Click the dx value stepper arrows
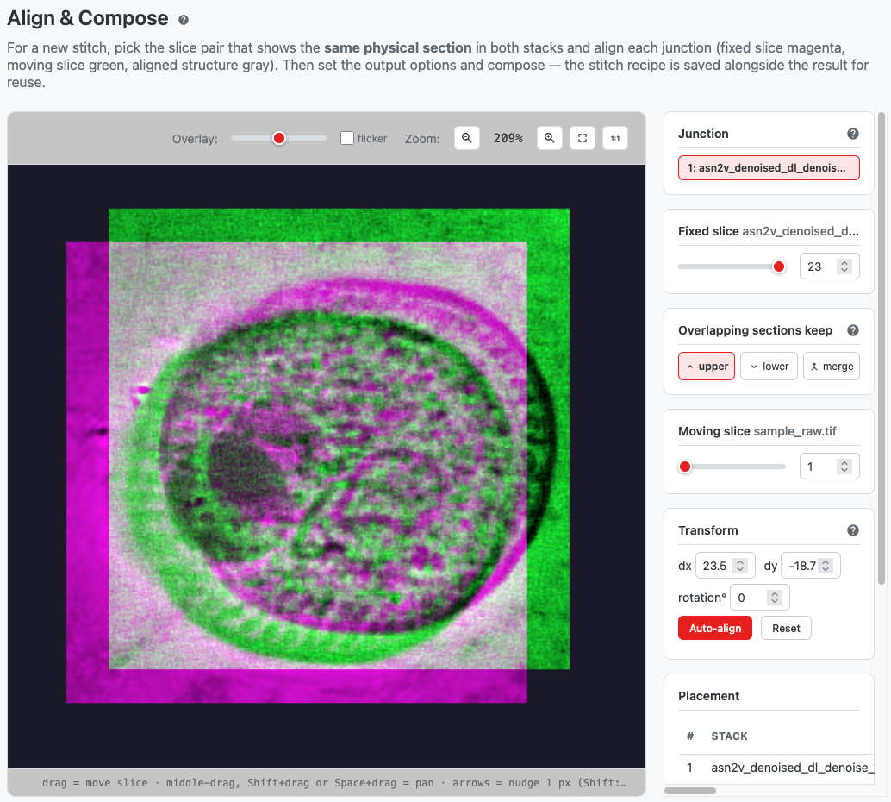Image resolution: width=891 pixels, height=802 pixels. tap(740, 566)
